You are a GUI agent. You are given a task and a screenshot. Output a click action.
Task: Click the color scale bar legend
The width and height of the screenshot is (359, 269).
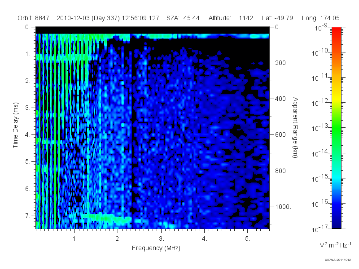(x=336, y=128)
